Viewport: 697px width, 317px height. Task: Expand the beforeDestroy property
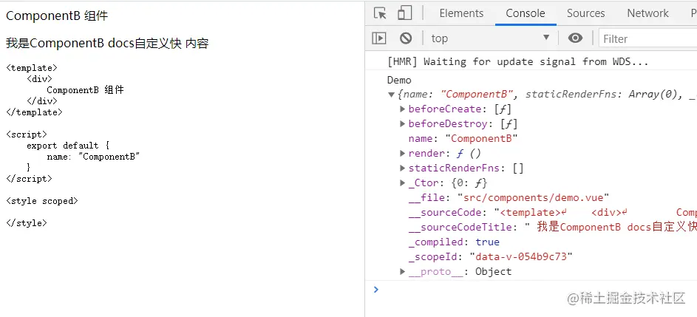(x=402, y=123)
